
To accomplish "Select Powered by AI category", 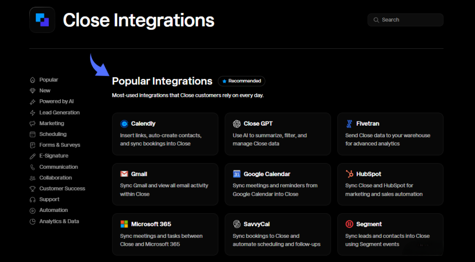I will coord(56,102).
